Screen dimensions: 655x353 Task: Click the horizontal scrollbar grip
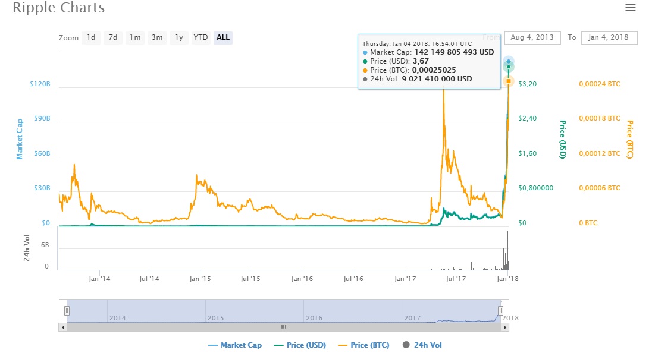click(x=284, y=327)
